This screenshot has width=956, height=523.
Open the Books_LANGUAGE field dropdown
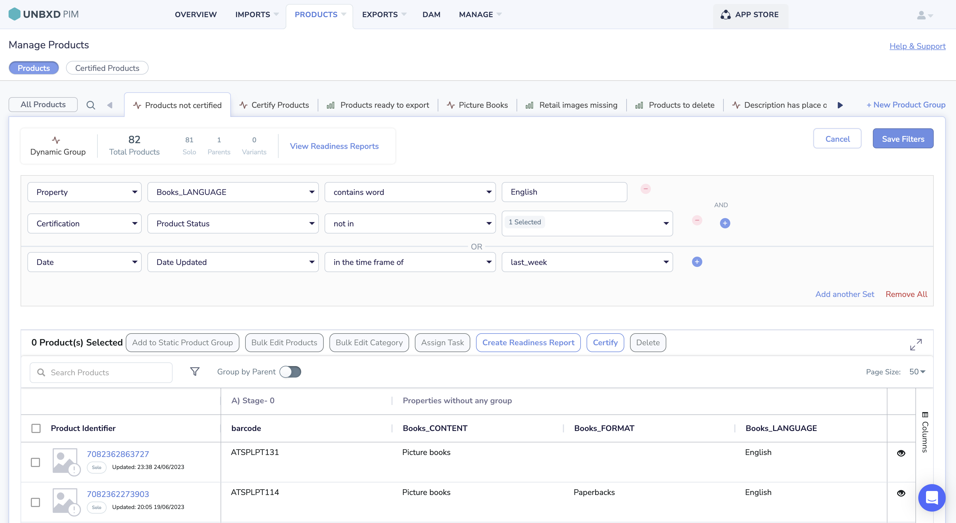tap(233, 192)
